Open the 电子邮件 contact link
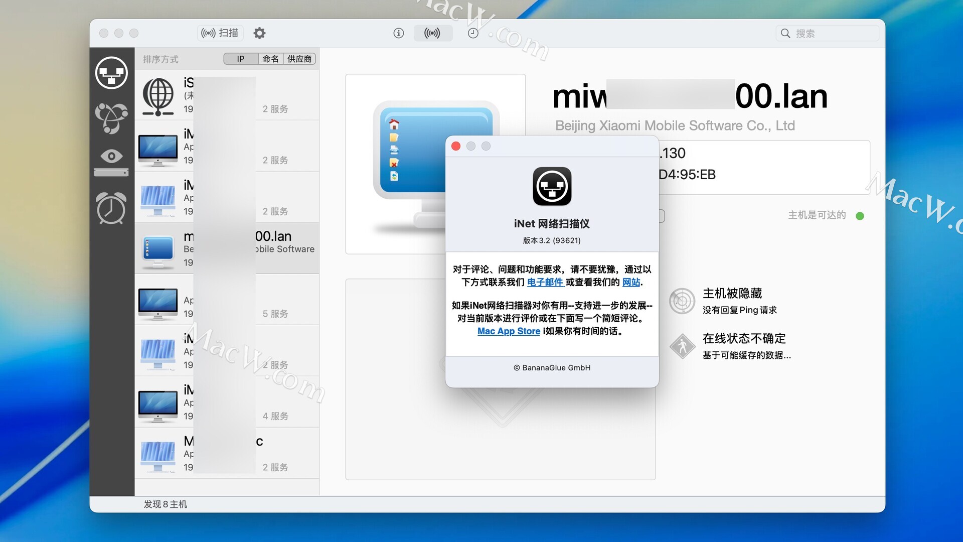The width and height of the screenshot is (963, 542). (x=545, y=282)
